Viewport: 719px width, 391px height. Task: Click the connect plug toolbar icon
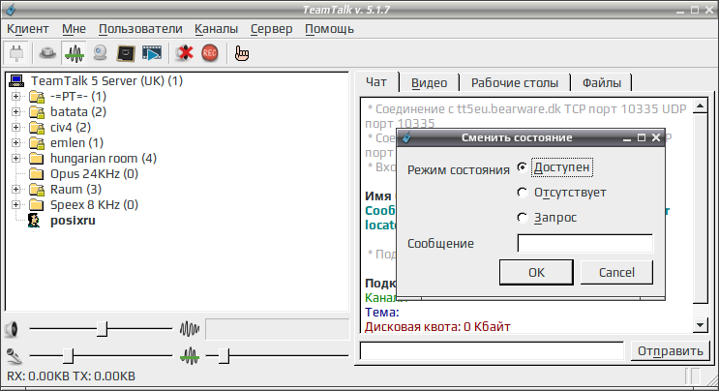(16, 53)
